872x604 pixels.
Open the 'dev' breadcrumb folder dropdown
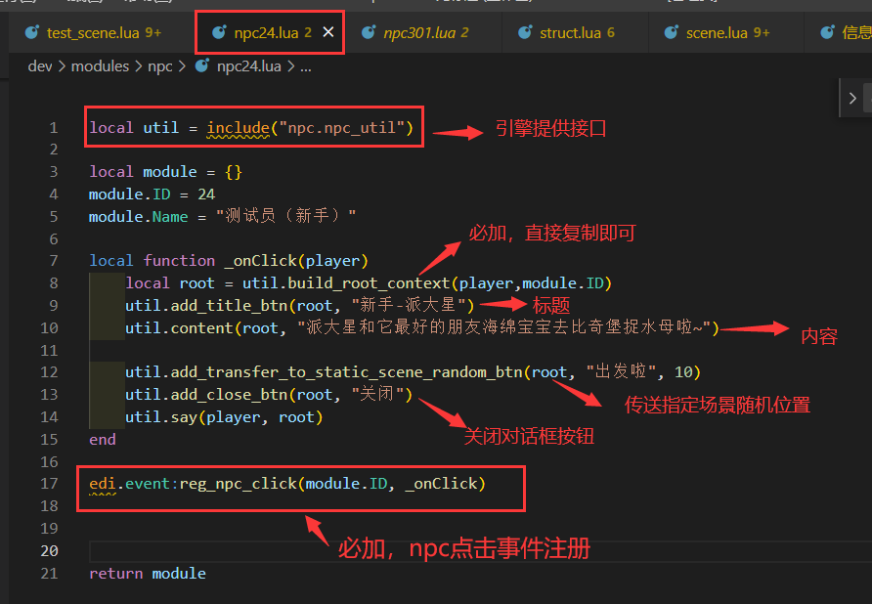(39, 66)
